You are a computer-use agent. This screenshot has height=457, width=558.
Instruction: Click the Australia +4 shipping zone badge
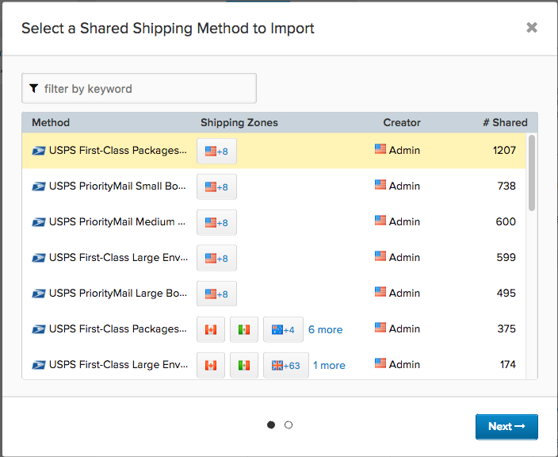tap(283, 329)
